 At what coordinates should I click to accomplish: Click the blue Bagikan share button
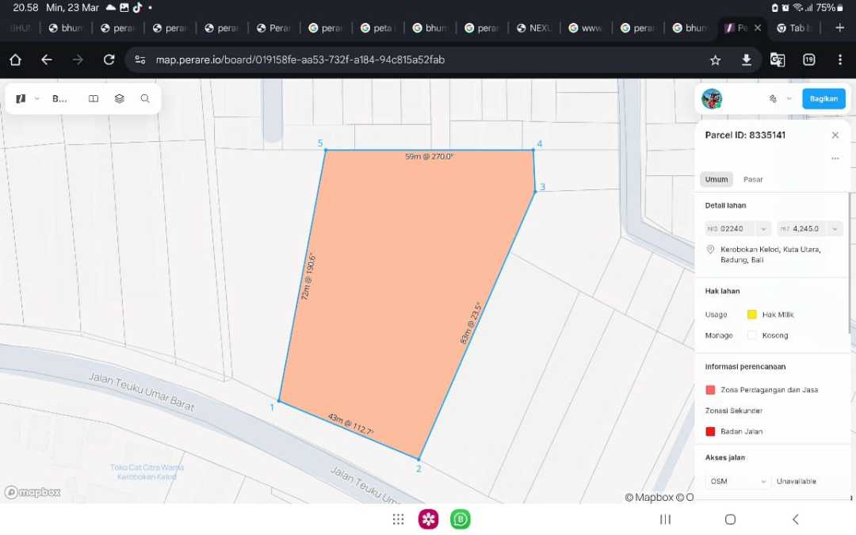coord(824,99)
